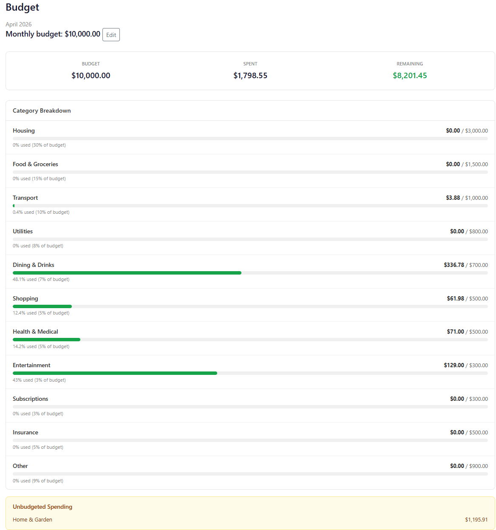
Task: Click the Category Breakdown header
Action: (x=42, y=111)
